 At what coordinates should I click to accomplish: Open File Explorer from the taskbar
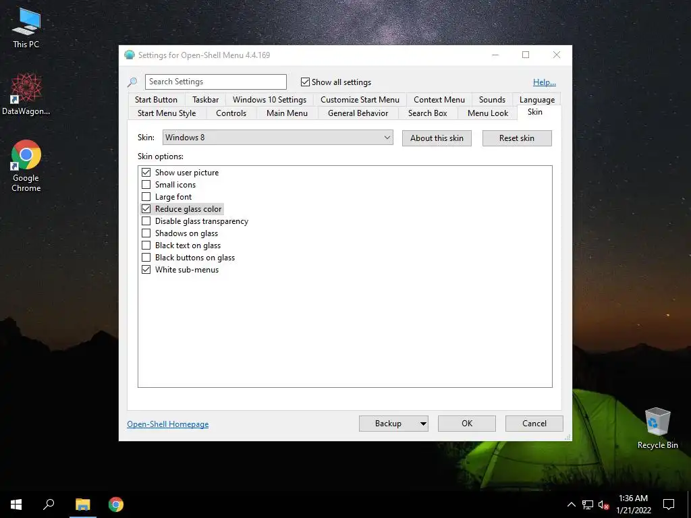point(82,505)
